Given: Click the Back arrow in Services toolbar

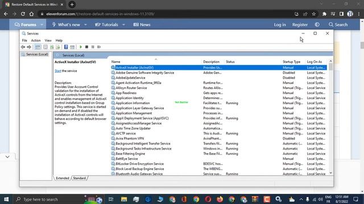Looking at the screenshot, I should pyautogui.click(x=23, y=47).
